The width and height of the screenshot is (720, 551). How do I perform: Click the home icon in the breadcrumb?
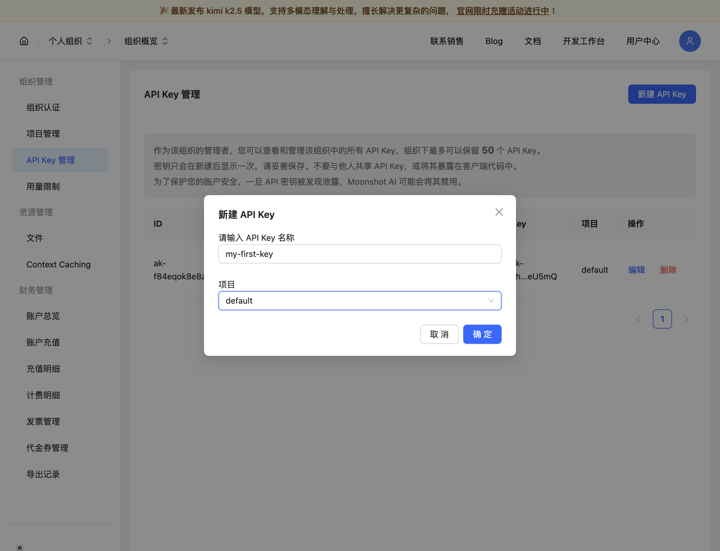point(24,41)
